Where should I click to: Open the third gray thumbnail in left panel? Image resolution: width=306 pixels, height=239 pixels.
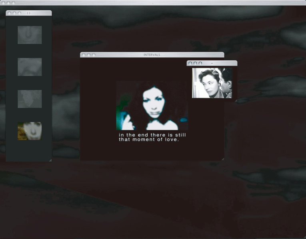[x=30, y=99]
